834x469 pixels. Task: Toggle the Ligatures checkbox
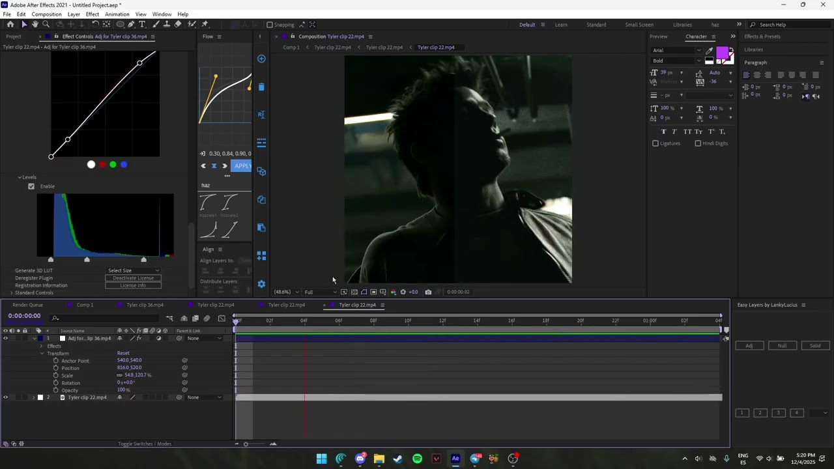655,143
